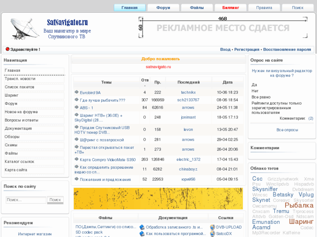Click the arrow icon next to Eurobird 9A
The width and height of the screenshot is (317, 237).
click(76, 92)
